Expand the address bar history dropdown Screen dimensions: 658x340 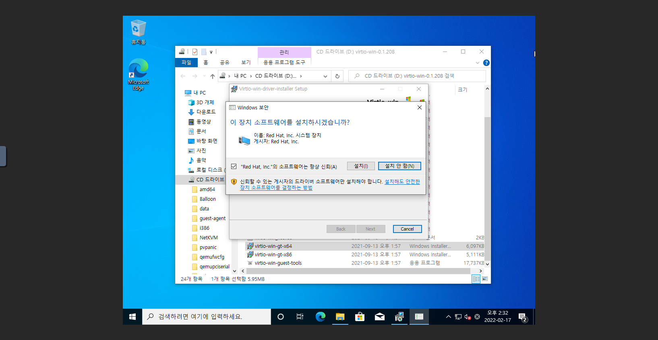tap(325, 76)
